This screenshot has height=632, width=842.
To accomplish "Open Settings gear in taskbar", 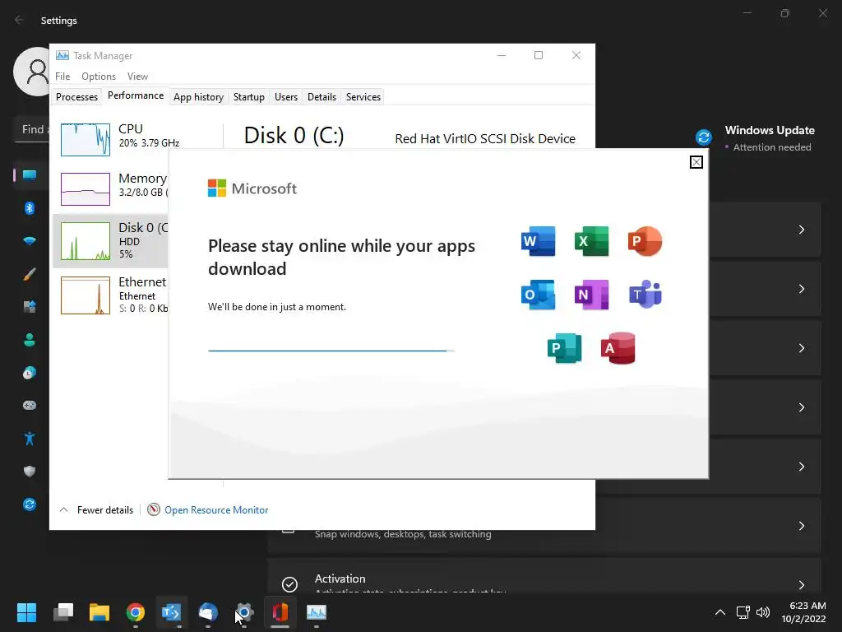I will click(x=243, y=612).
